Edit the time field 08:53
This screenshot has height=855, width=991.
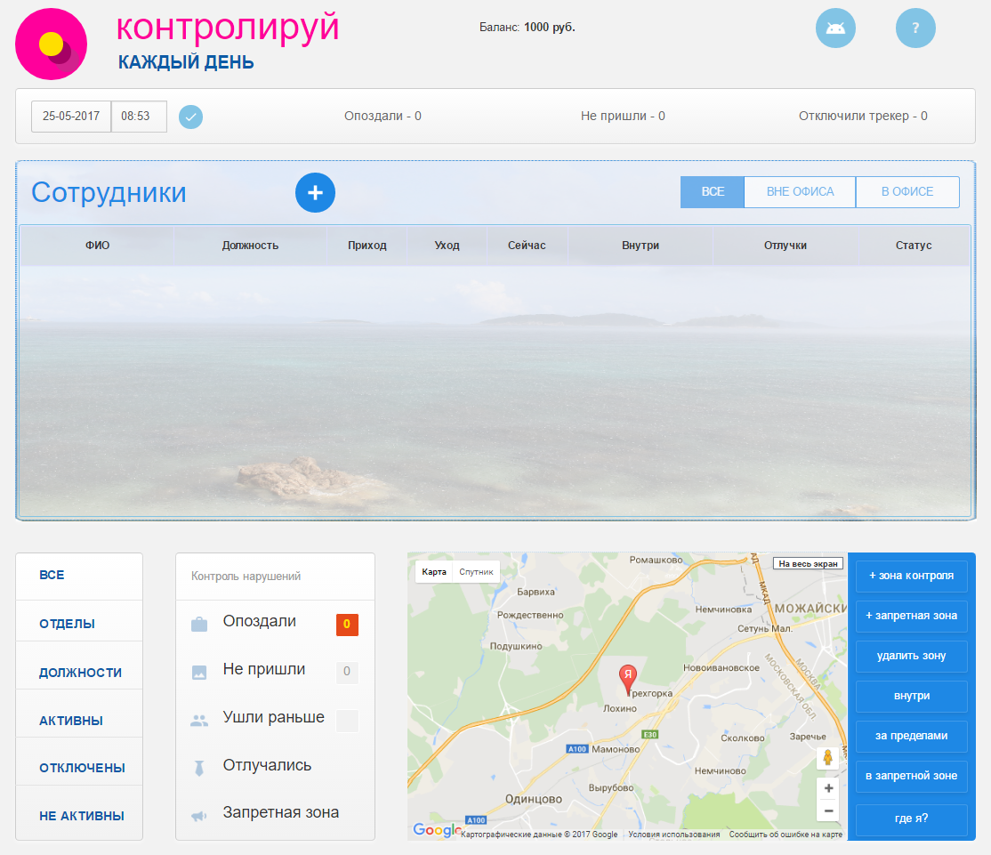click(x=139, y=117)
